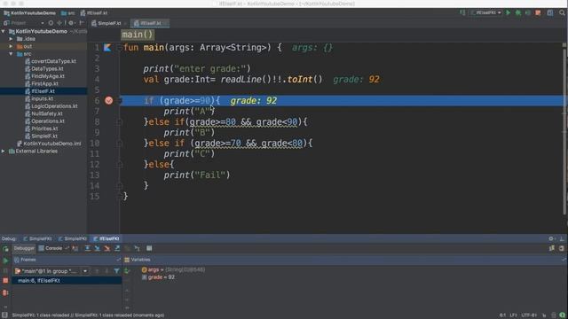This screenshot has height=319, width=568.
Task: Click editor vertical scrollbar
Action: click(564, 130)
